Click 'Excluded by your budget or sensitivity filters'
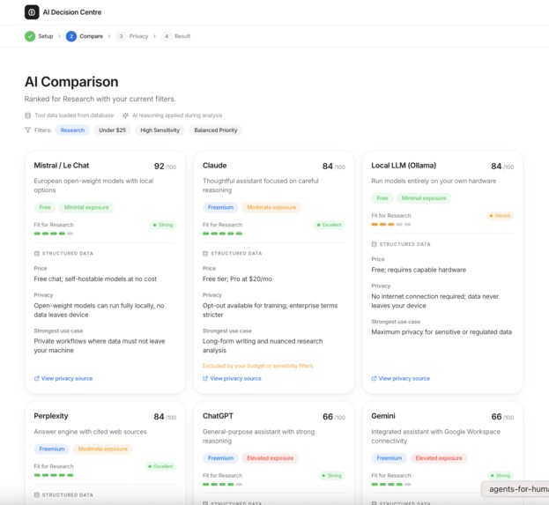The width and height of the screenshot is (549, 505). [257, 366]
